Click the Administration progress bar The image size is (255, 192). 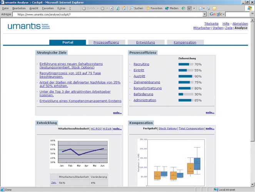coord(185,101)
